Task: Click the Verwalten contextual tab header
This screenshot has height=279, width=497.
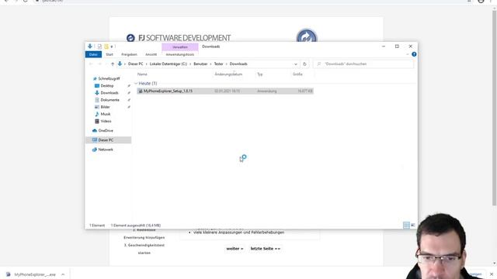Action: (180, 46)
